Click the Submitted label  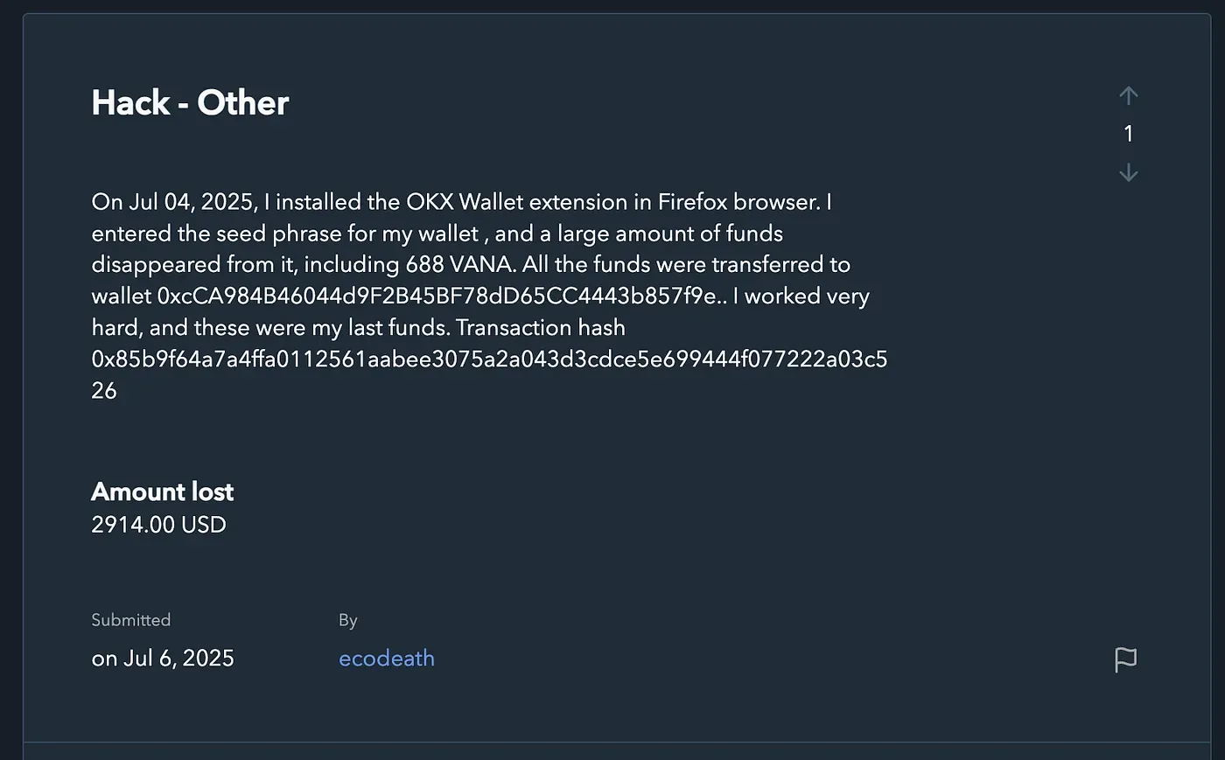pos(130,619)
